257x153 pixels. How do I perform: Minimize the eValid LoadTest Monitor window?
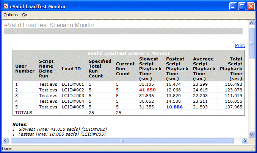[x=233, y=6]
